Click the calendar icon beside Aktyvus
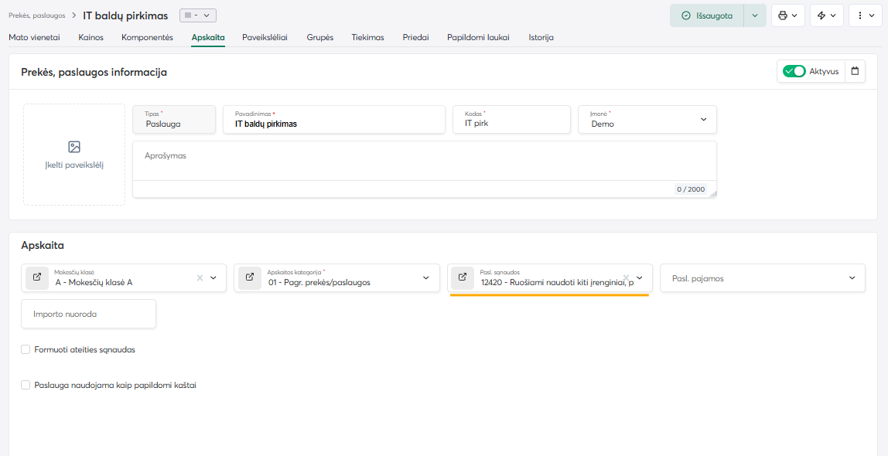Screen dimensions: 888x456 click(x=855, y=71)
